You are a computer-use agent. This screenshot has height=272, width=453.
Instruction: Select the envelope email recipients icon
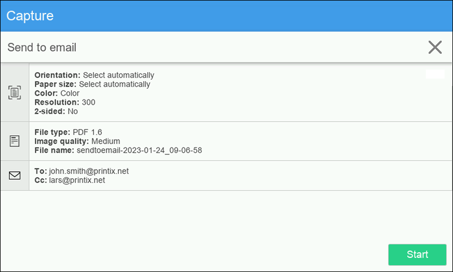click(x=15, y=175)
